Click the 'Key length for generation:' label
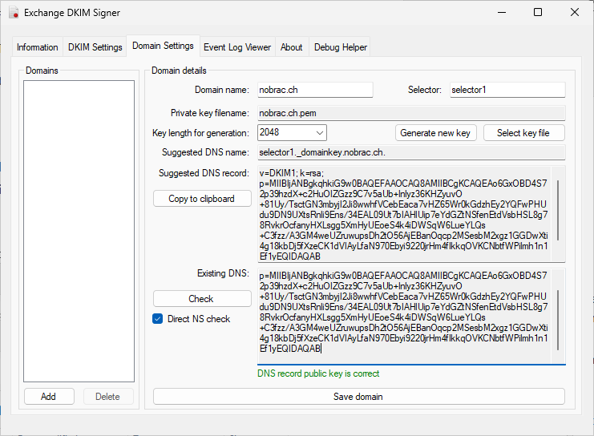This screenshot has height=436, width=594. (200, 133)
